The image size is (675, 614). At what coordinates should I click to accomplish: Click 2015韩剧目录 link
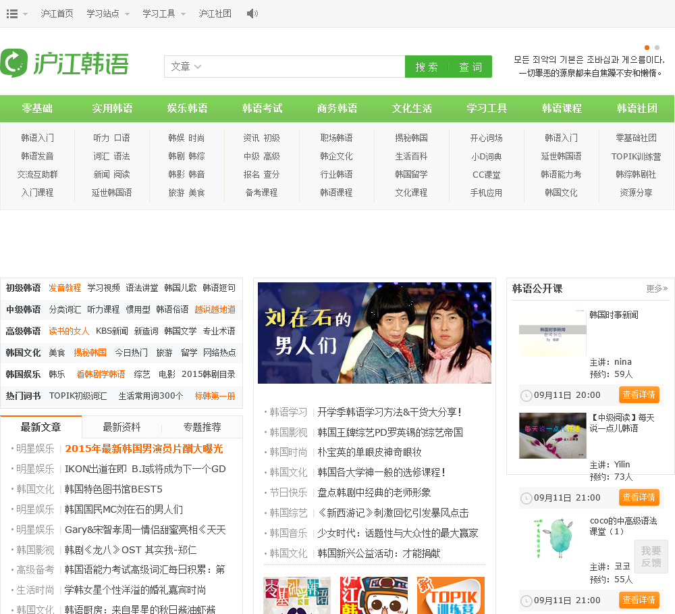(209, 374)
